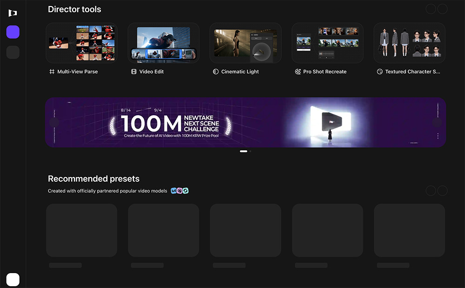Click 'Create the Future of AI Video' banner subtitle

(x=171, y=136)
